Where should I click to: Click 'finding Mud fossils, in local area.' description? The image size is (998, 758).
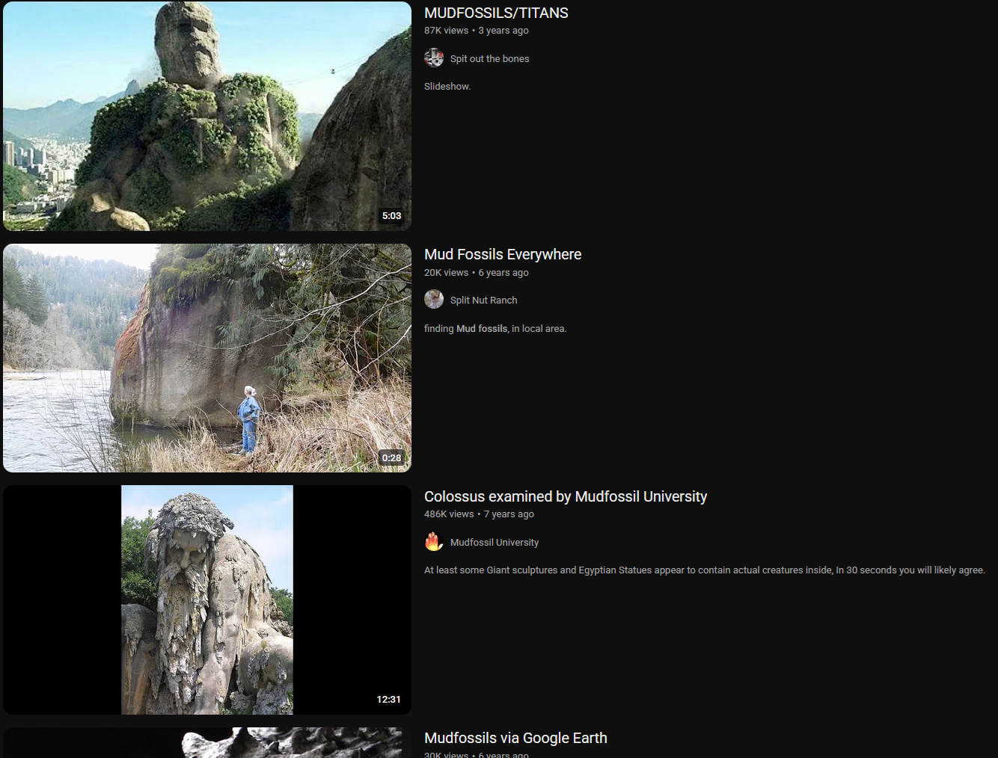pyautogui.click(x=495, y=328)
